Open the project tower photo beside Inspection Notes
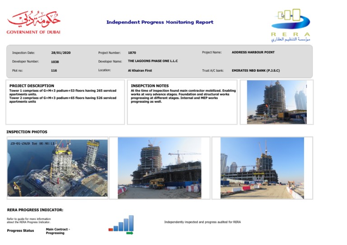Screen dimensions: 347x245 [x=277, y=102]
